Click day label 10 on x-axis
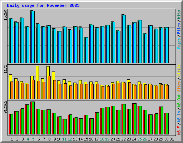 (x=59, y=139)
